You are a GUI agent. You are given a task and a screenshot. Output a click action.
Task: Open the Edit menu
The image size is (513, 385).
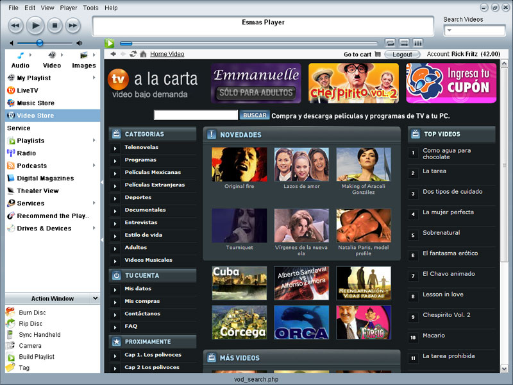[x=29, y=8]
